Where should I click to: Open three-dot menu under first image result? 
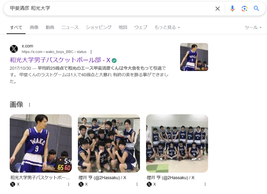click(x=69, y=184)
